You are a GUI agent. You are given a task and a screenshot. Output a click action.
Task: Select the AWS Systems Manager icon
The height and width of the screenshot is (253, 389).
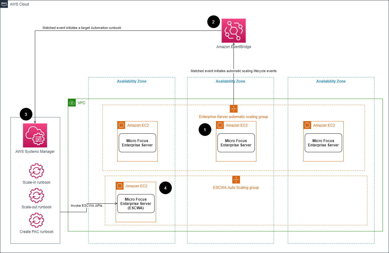35,135
